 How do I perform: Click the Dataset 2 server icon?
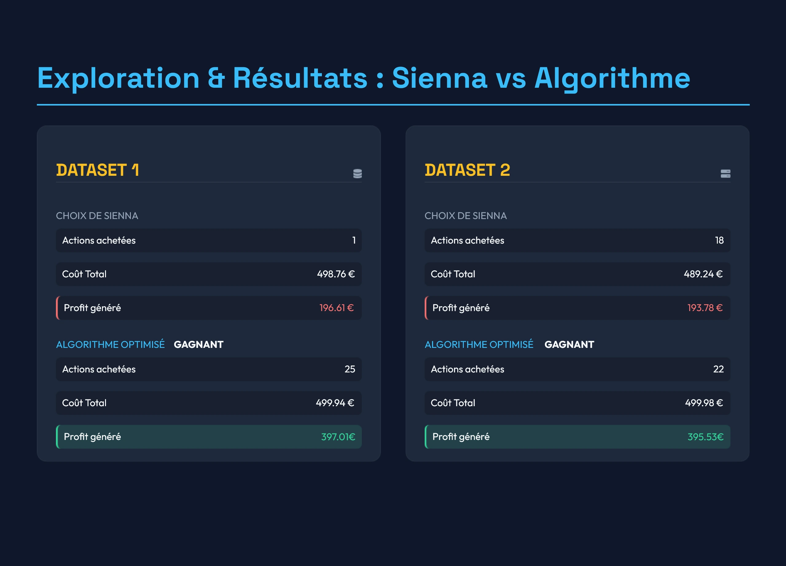pos(725,173)
